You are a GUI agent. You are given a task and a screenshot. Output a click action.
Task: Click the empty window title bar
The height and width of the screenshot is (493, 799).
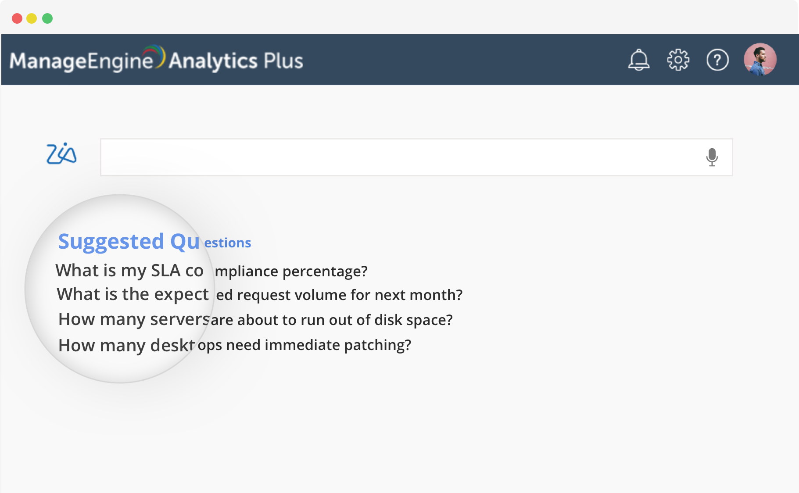tap(395, 18)
